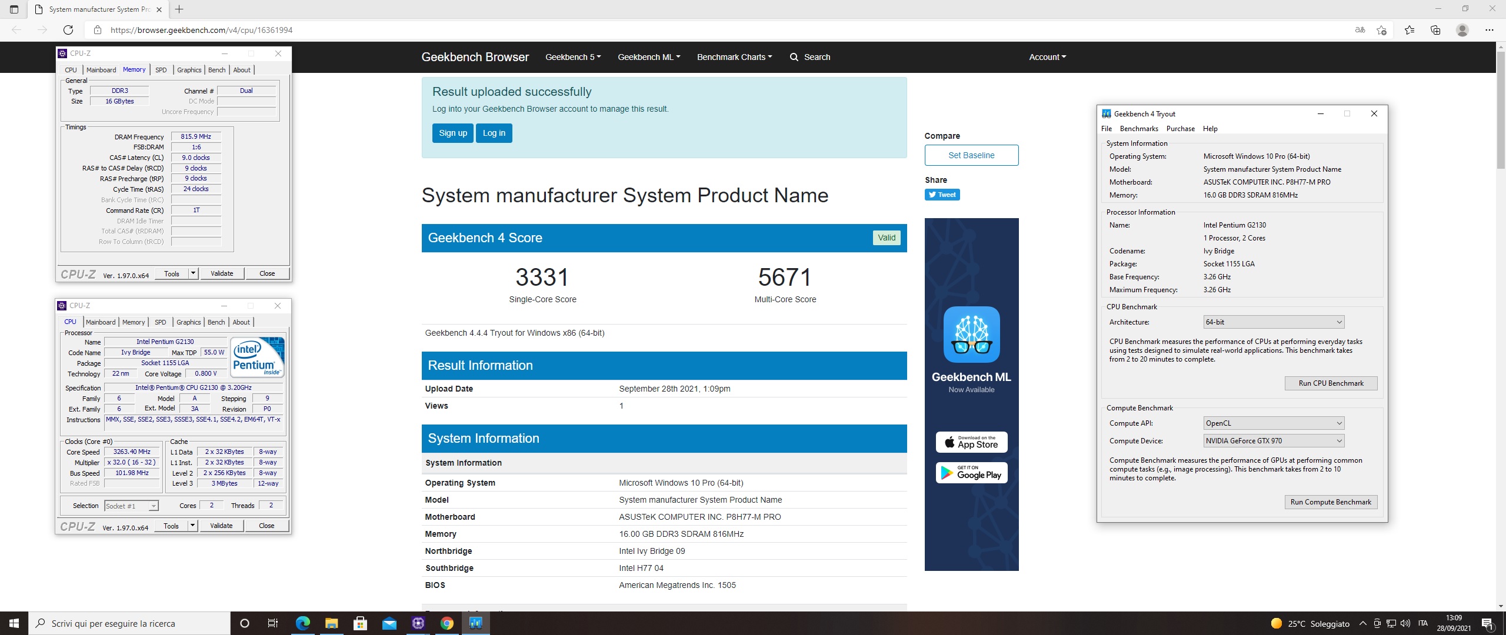Open the Architecture 64-bit combo box
The image size is (1506, 635).
(x=1274, y=322)
